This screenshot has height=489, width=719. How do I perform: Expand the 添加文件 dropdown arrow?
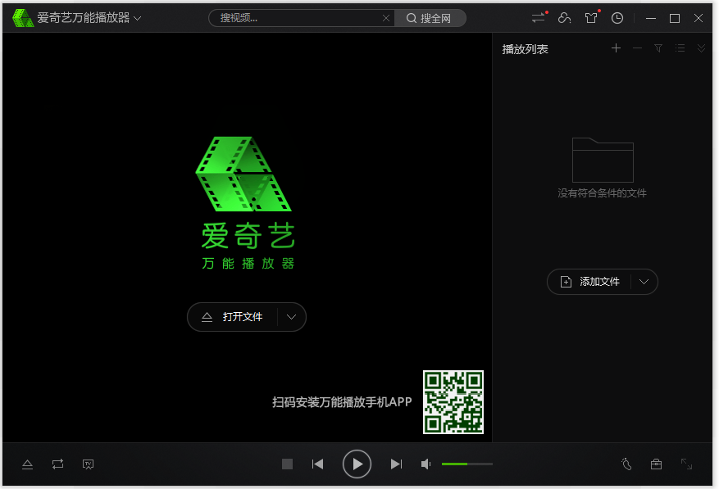point(644,282)
